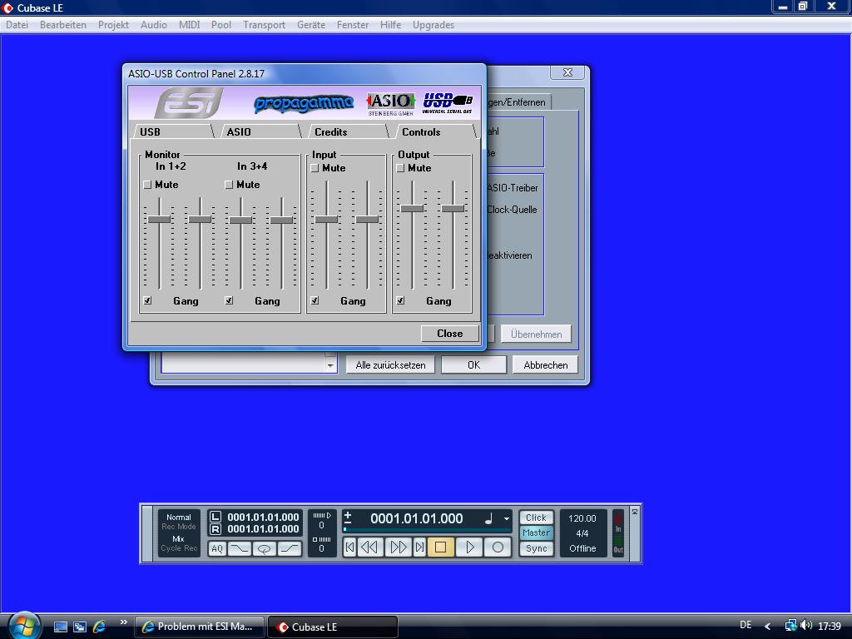The height and width of the screenshot is (639, 852).
Task: Toggle the Cycle loop button
Action: click(264, 548)
